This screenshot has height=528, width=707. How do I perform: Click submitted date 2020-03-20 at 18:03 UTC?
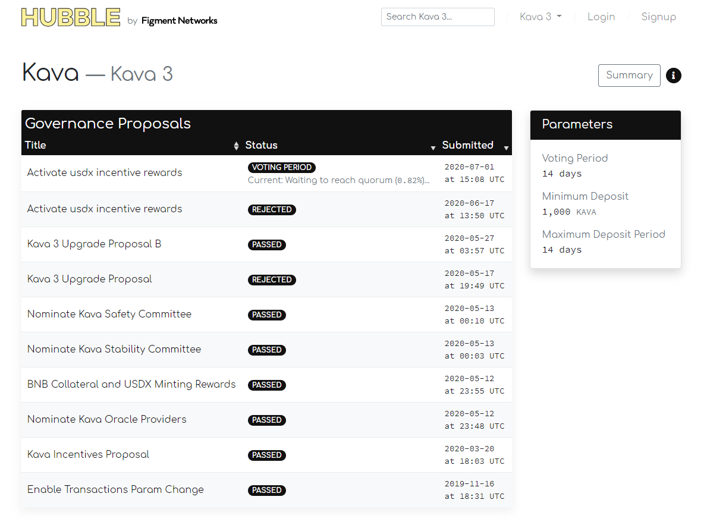tap(475, 455)
